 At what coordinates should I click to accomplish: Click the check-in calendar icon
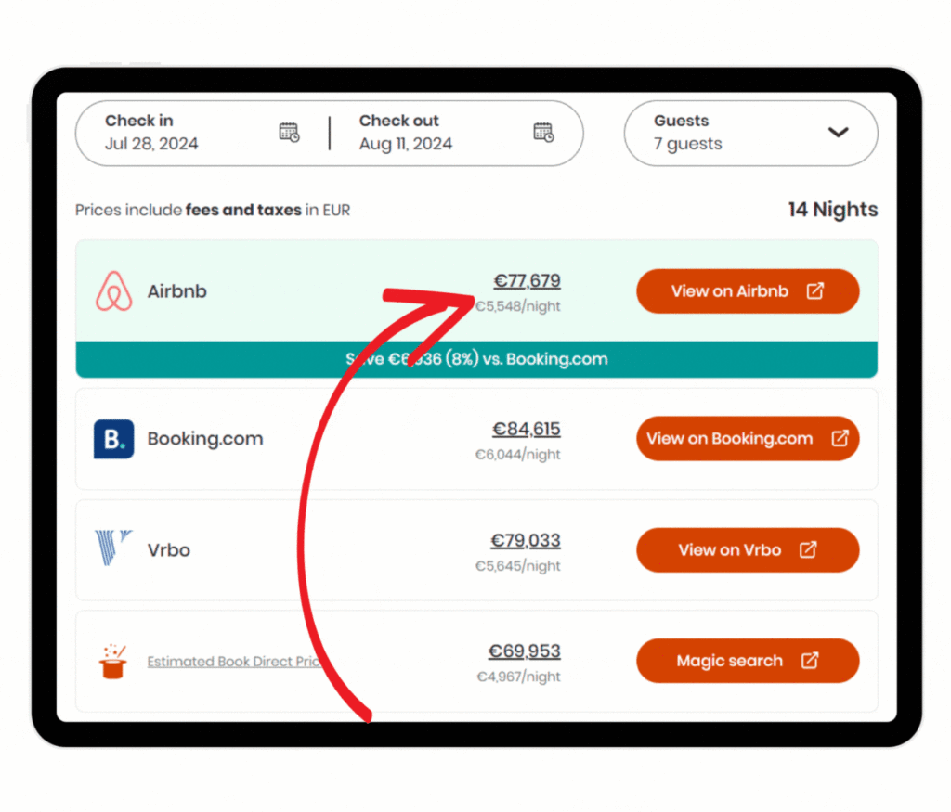289,132
